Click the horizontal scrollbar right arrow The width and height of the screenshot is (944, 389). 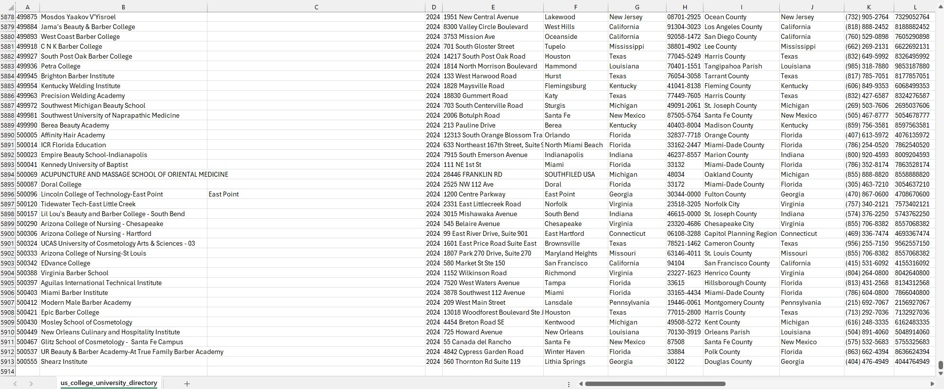[x=932, y=384]
